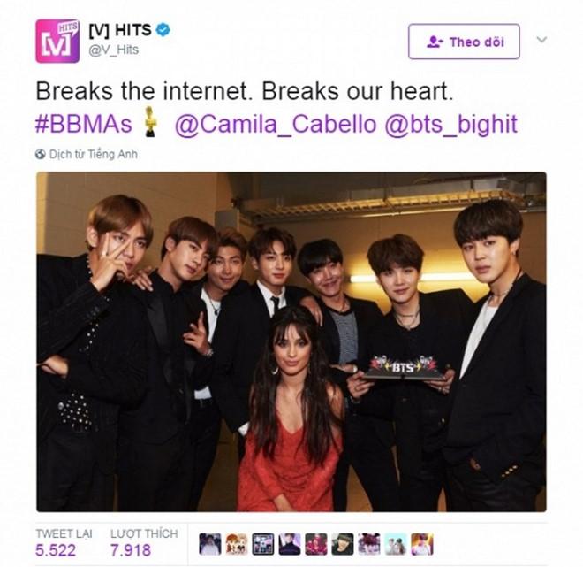Viewport: 583px width, 567px height.
Task: Open the #BBMAs hashtag link
Action: 84,125
